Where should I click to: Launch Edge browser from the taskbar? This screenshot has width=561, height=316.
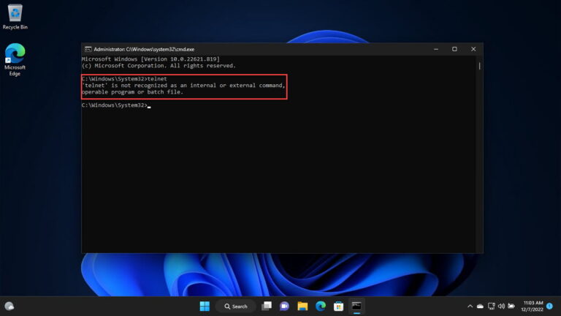[x=320, y=306]
